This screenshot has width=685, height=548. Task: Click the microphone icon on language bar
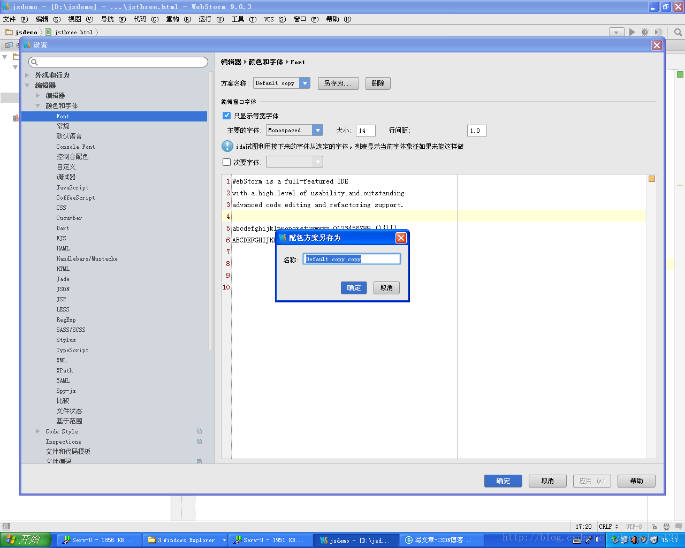click(588, 540)
